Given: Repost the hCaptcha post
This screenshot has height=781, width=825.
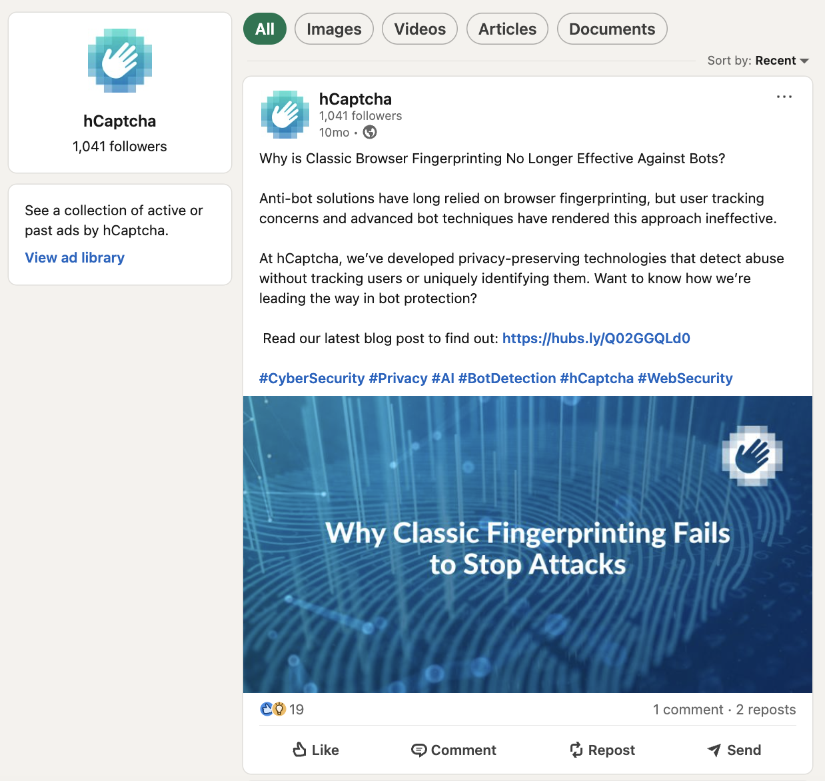Looking at the screenshot, I should click(602, 750).
